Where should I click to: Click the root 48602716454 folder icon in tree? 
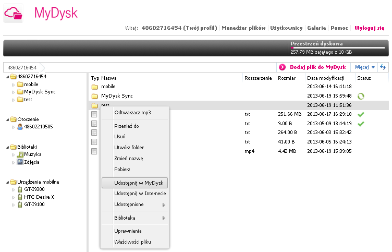click(13, 77)
